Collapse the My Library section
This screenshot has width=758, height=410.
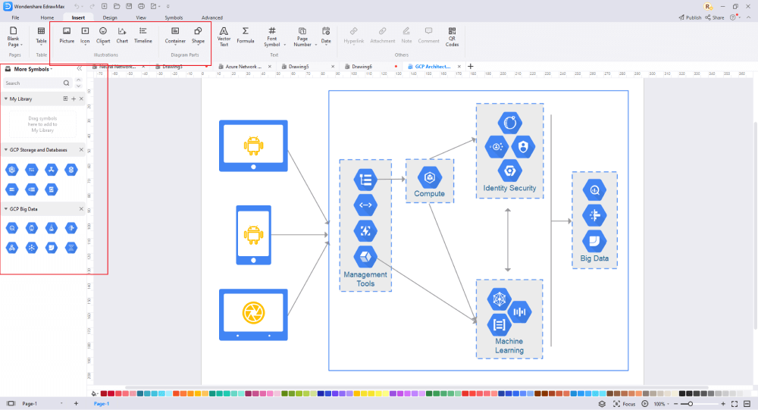6,99
